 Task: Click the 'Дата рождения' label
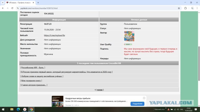click(27, 40)
